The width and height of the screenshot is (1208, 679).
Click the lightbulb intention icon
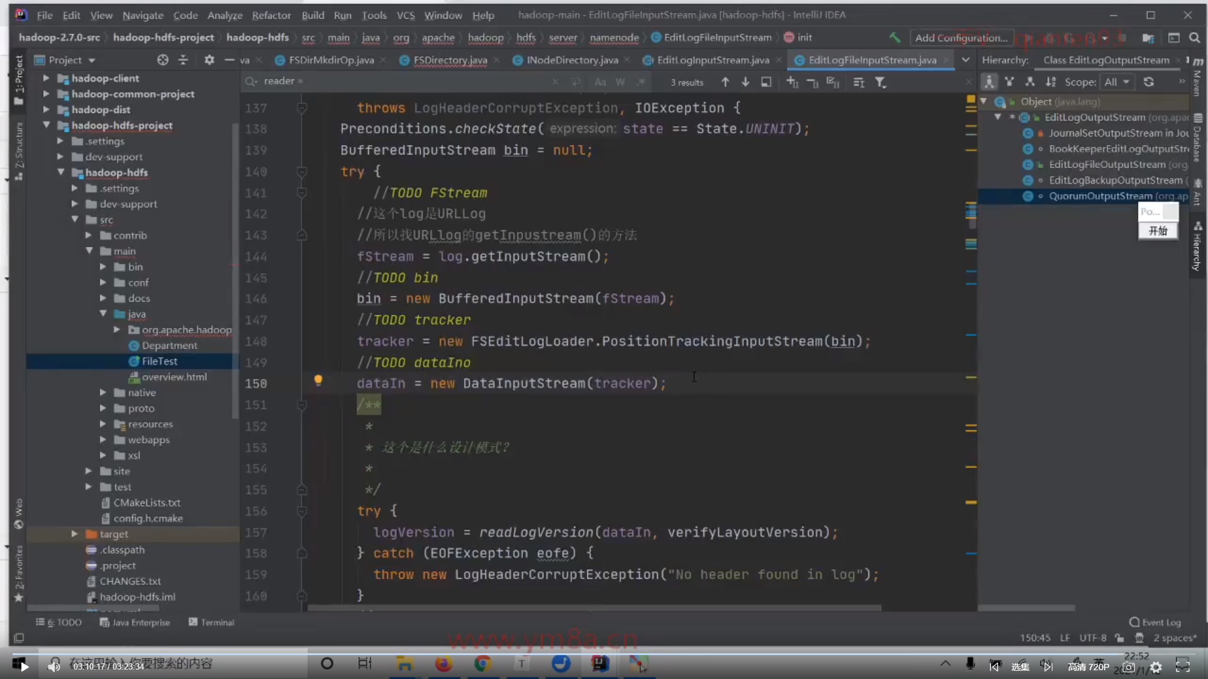click(x=318, y=380)
